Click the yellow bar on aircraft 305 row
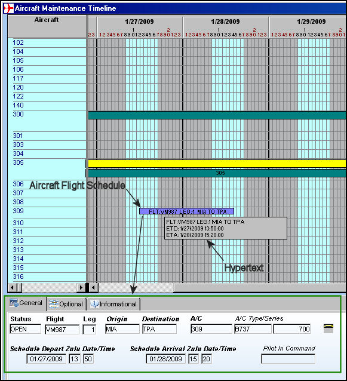The height and width of the screenshot is (381, 347). (217, 164)
